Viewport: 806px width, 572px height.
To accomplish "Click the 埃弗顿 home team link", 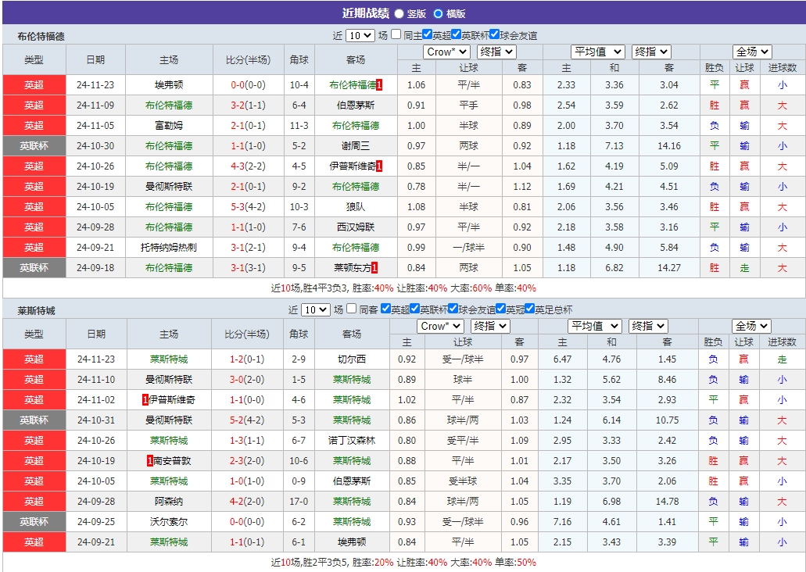I will tap(168, 84).
